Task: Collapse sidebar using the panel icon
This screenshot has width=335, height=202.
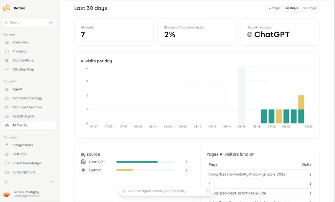Action: (x=6, y=182)
